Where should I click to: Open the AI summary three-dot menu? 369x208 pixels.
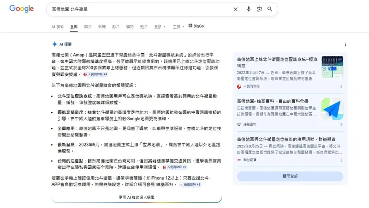(345, 44)
